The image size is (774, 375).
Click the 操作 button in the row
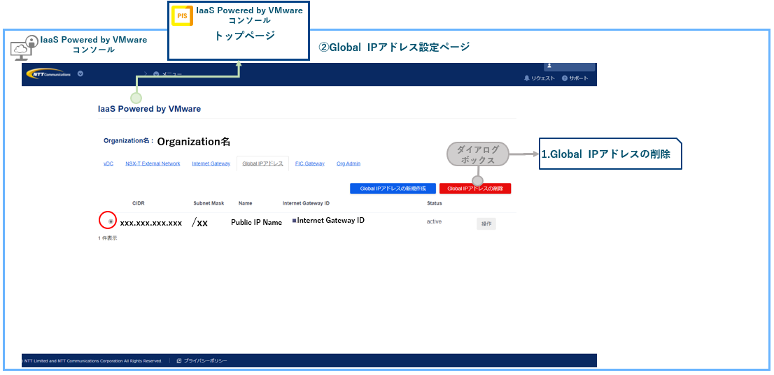(x=486, y=223)
